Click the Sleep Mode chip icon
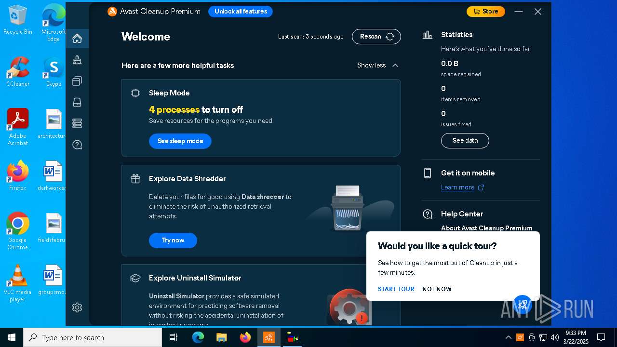The image size is (617, 347). point(135,93)
